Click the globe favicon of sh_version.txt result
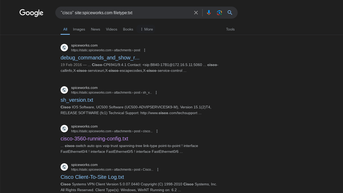 (x=64, y=90)
